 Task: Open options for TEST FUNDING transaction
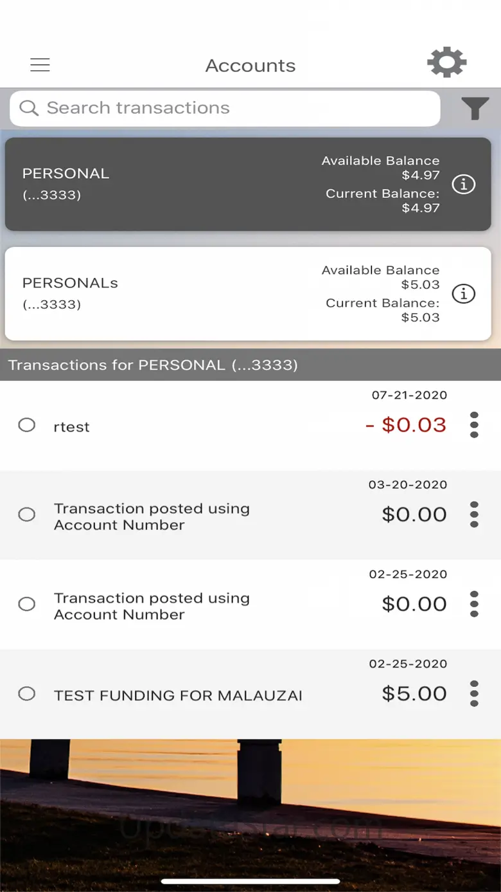point(474,693)
